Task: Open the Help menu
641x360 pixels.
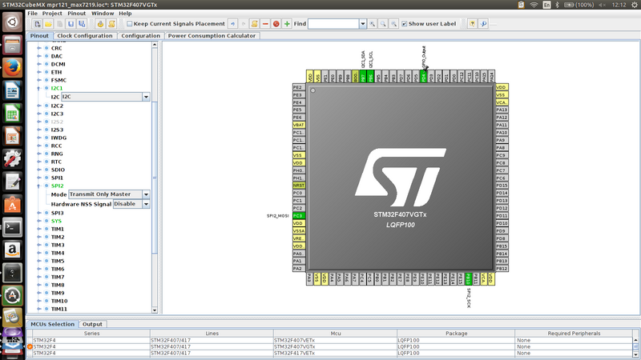Action: click(x=125, y=14)
